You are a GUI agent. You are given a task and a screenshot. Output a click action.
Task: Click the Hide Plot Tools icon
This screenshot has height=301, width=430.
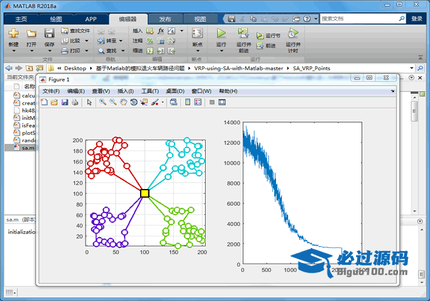[x=212, y=102]
